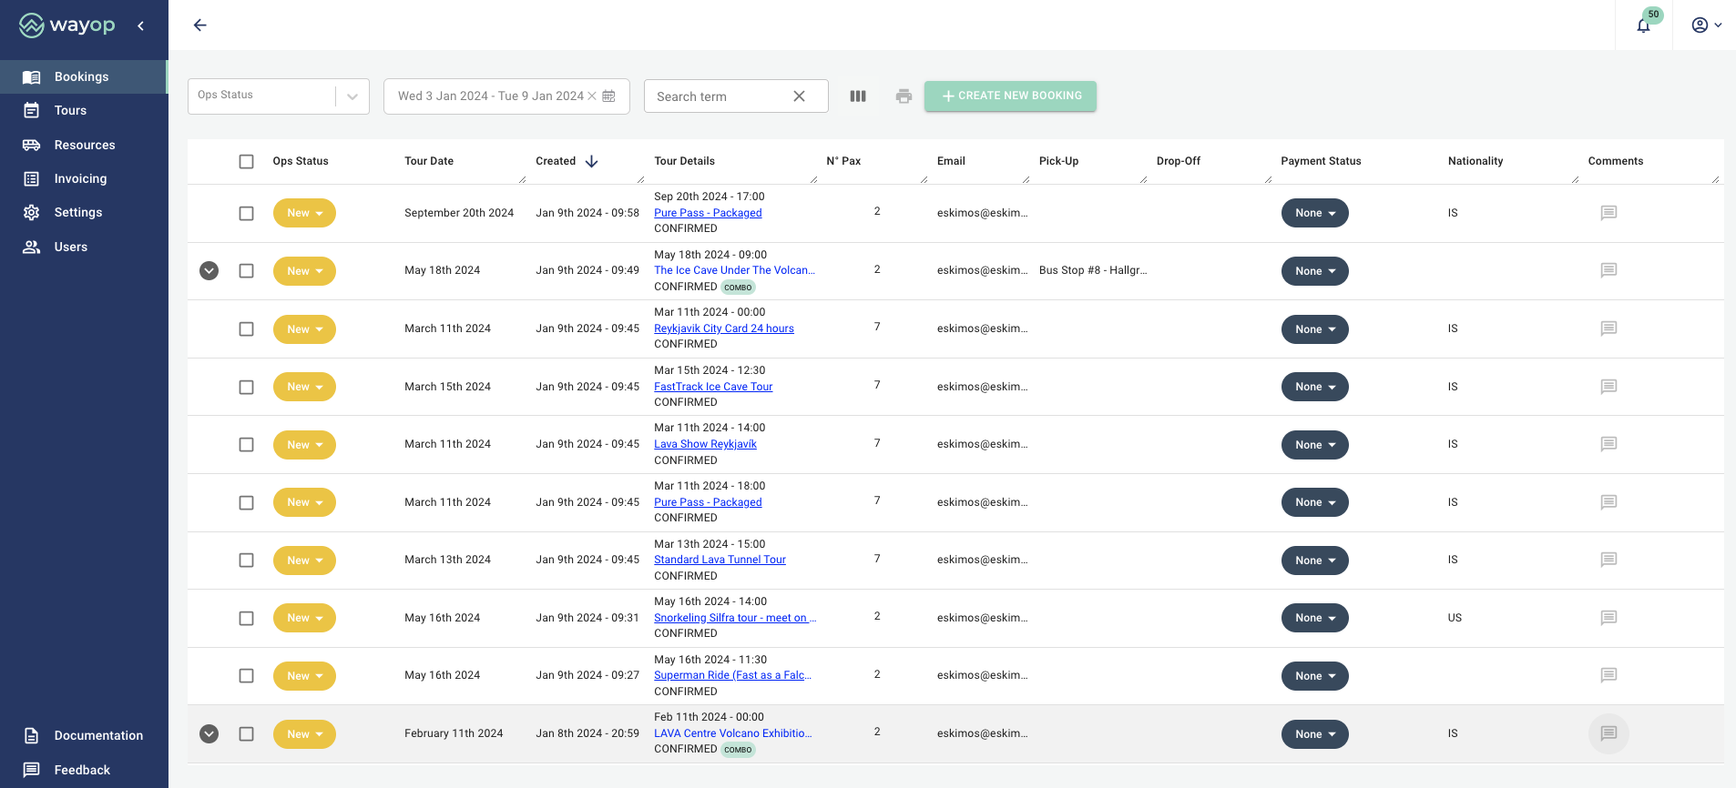Click the back arrow icon
Screen dimensions: 1736x788
pos(200,25)
